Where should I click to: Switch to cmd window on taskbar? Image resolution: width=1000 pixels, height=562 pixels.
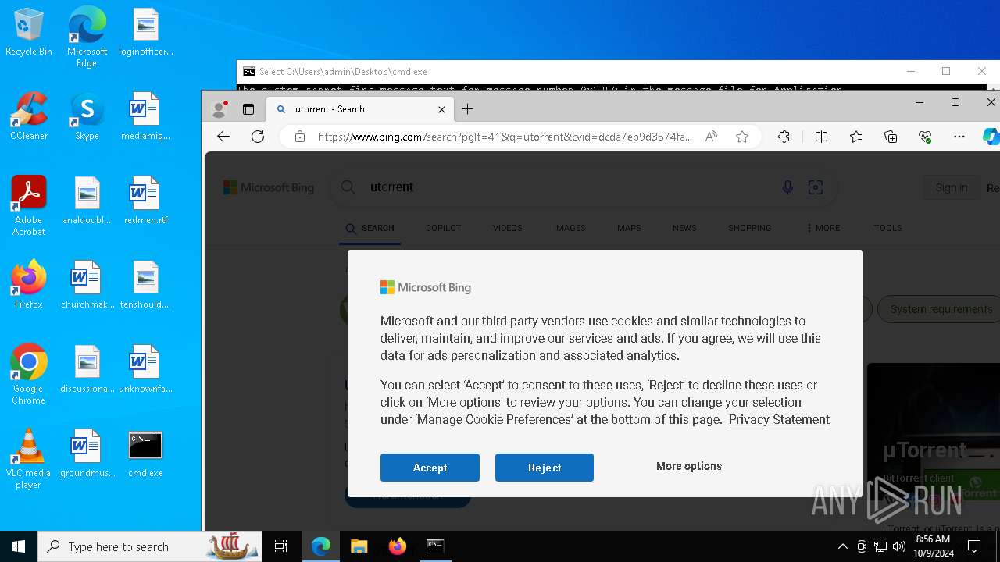pyautogui.click(x=435, y=546)
